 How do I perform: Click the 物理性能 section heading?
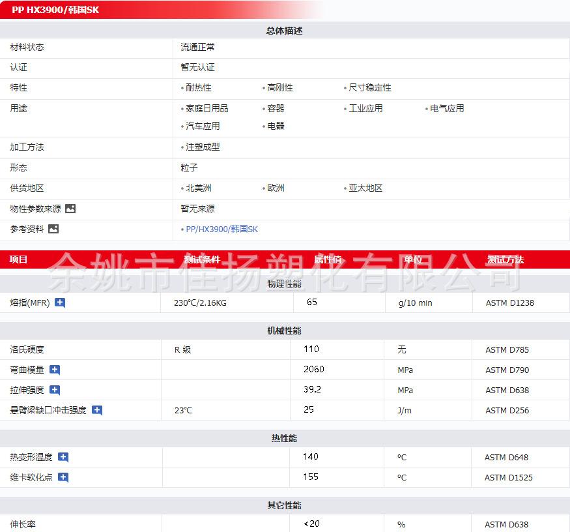tap(284, 284)
